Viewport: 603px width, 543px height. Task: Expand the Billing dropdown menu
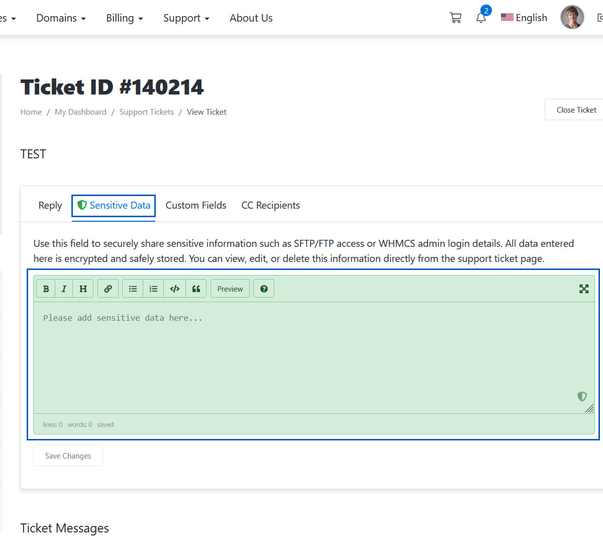click(124, 18)
